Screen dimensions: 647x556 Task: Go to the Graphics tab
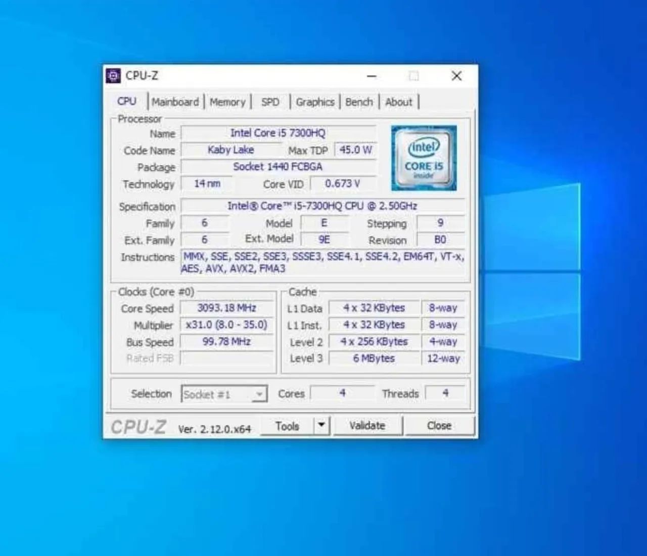coord(315,102)
